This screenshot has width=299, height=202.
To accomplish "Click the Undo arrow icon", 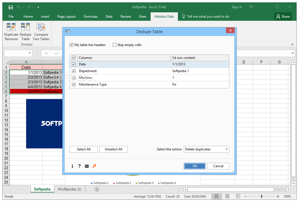I will coord(19,7).
